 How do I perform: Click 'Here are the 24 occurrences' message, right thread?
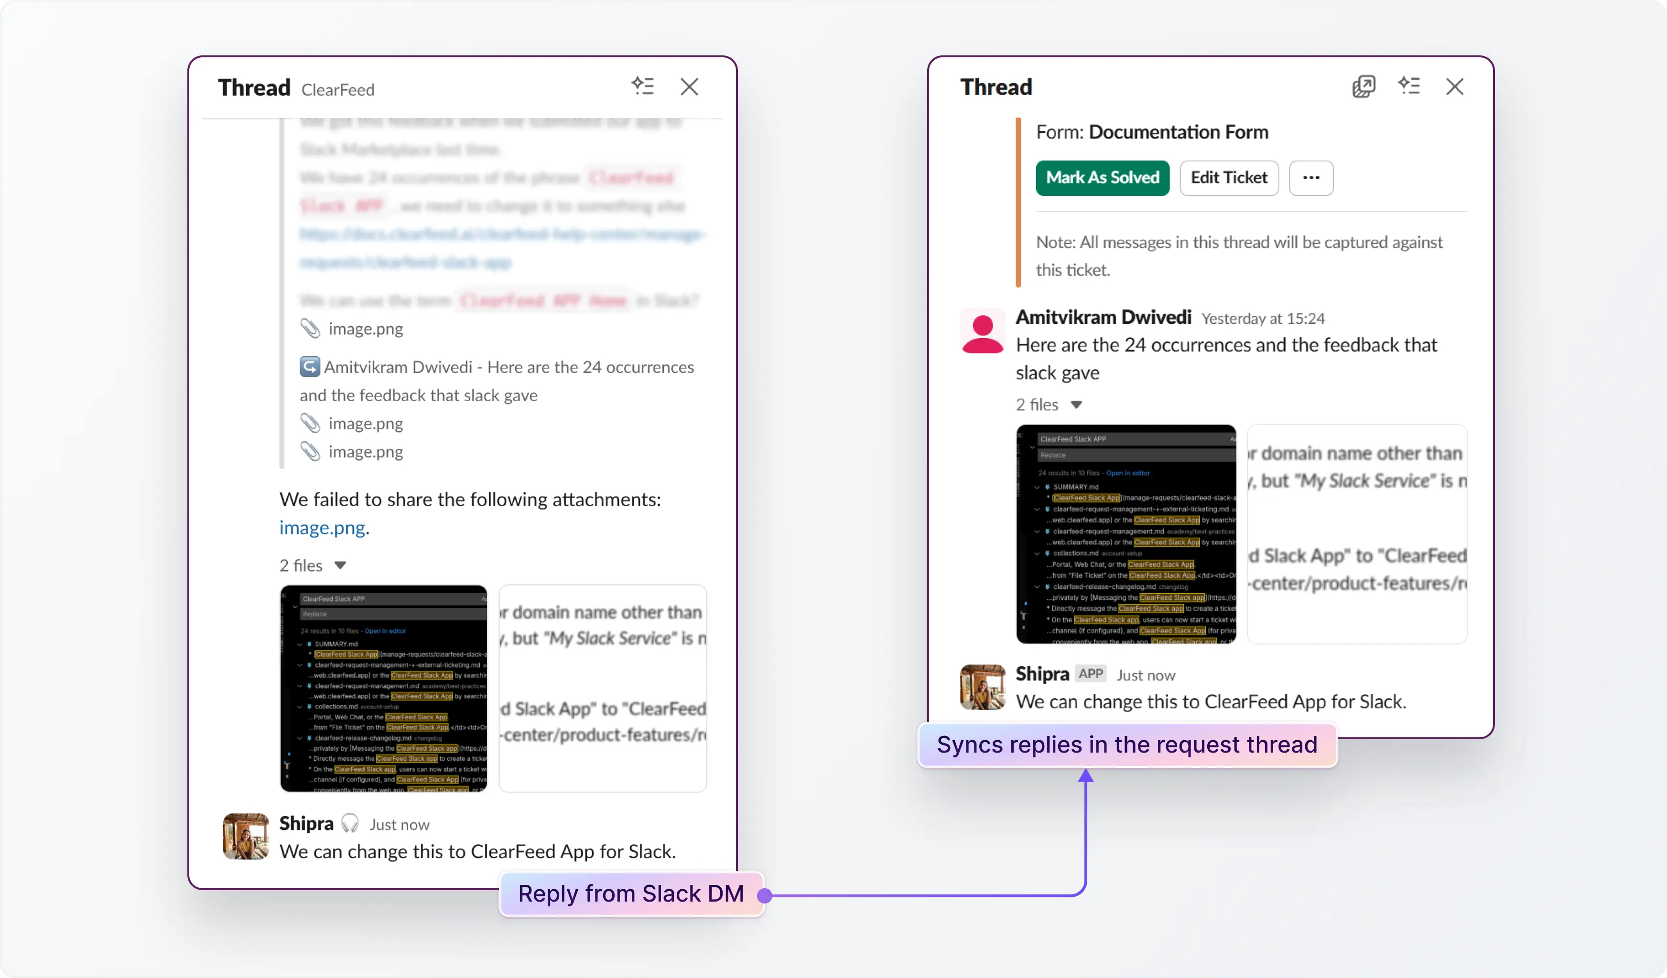coord(1227,359)
